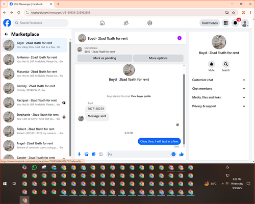Click the listing photo in chat details panel

pyautogui.click(x=219, y=42)
